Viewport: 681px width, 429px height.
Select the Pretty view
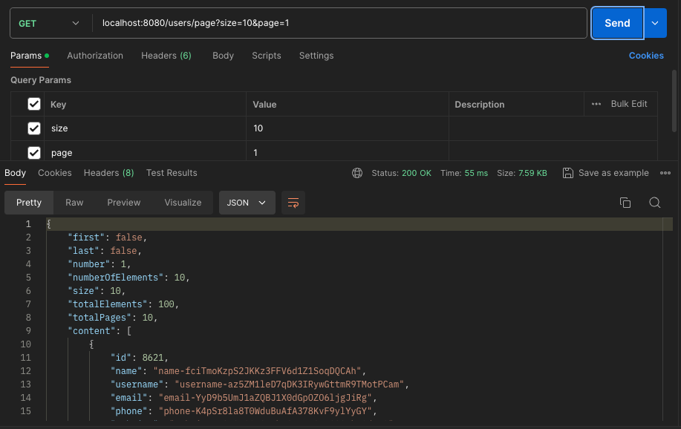coord(29,203)
